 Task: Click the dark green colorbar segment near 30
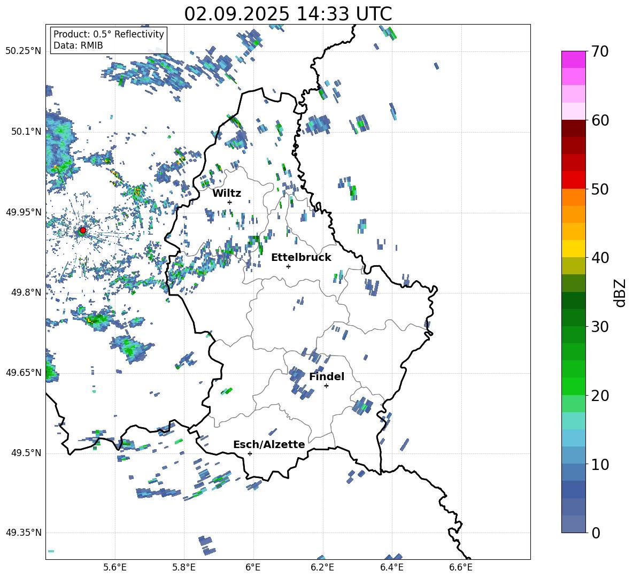coord(573,318)
